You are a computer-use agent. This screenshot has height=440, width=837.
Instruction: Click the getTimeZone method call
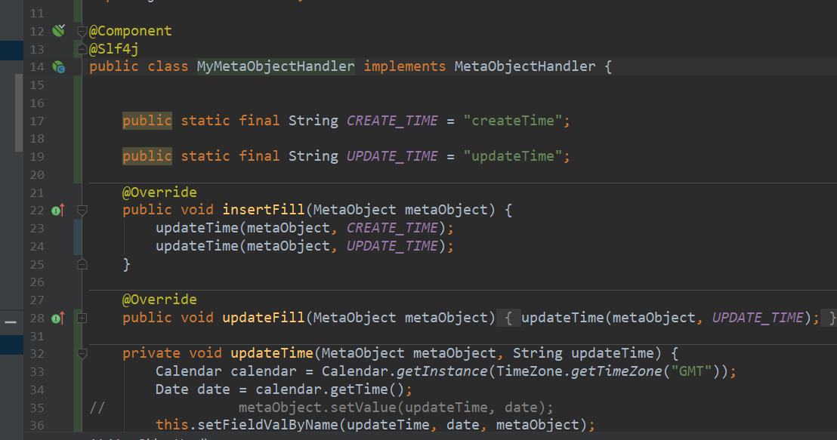pyautogui.click(x=616, y=371)
